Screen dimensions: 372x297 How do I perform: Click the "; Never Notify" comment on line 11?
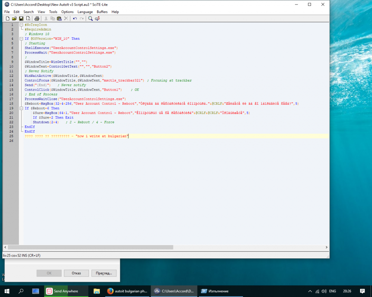tap(39, 71)
